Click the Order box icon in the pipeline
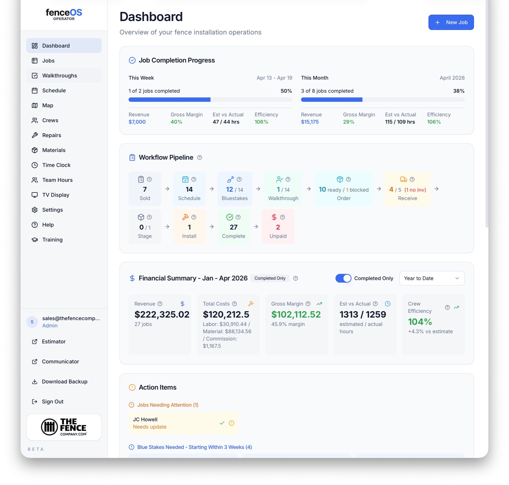Viewport: 509px width, 485px height. tap(340, 179)
